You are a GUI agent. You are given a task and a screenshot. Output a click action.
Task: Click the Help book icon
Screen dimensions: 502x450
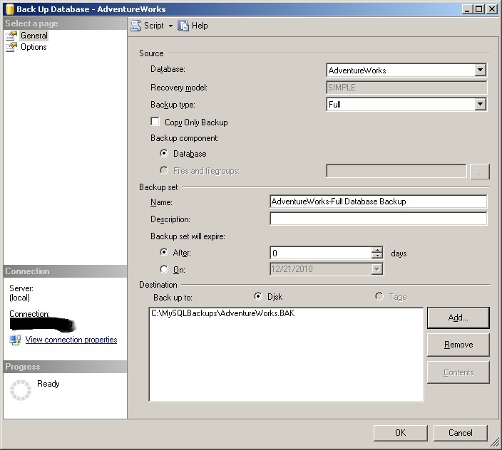pos(183,26)
